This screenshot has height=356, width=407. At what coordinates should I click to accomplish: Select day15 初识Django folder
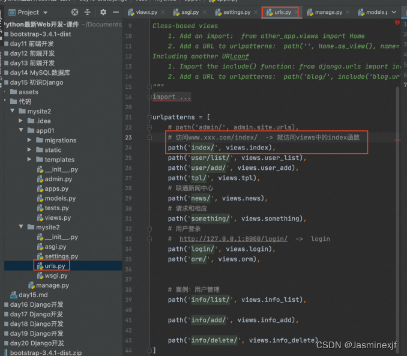[34, 82]
